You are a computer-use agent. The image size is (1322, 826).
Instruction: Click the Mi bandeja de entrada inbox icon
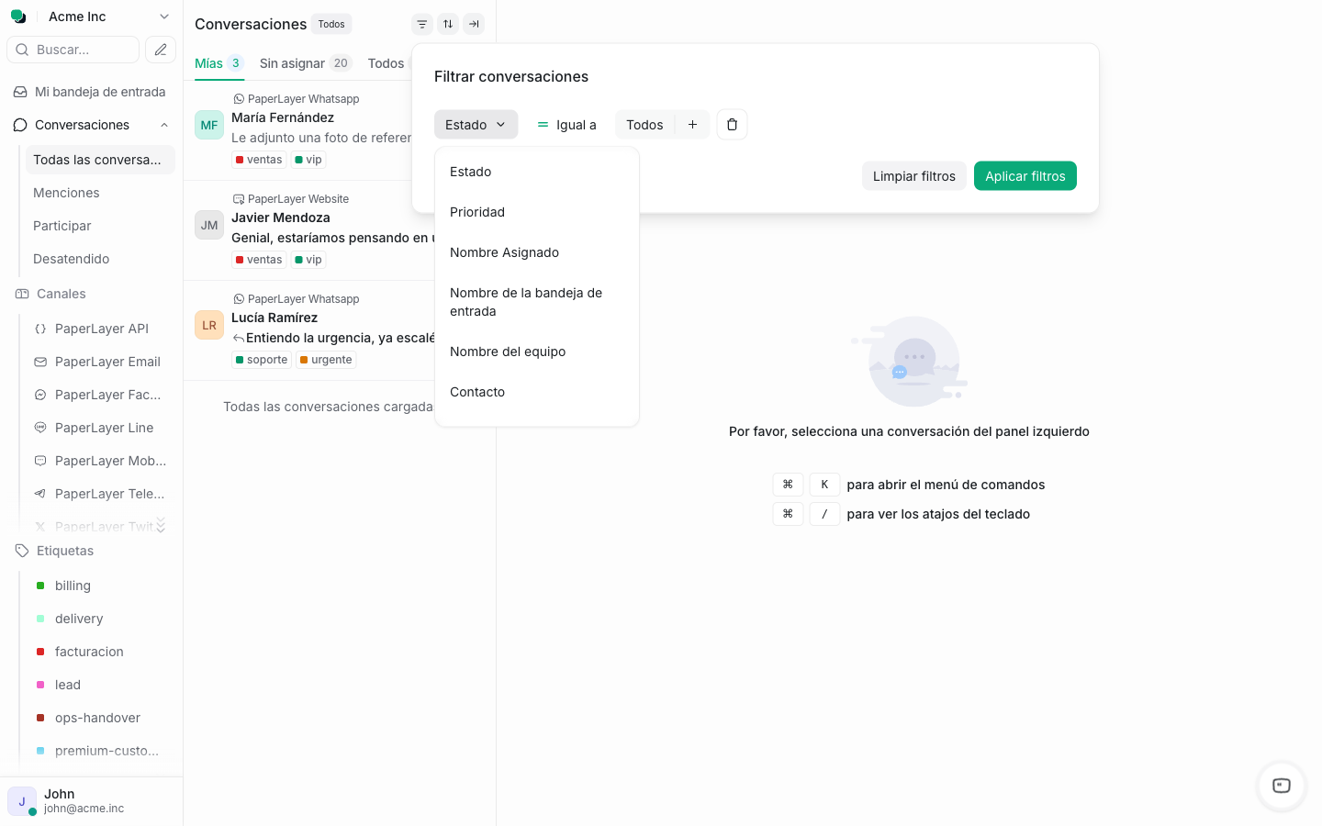pyautogui.click(x=20, y=92)
